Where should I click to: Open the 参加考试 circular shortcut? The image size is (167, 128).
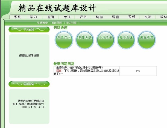coord(85,38)
